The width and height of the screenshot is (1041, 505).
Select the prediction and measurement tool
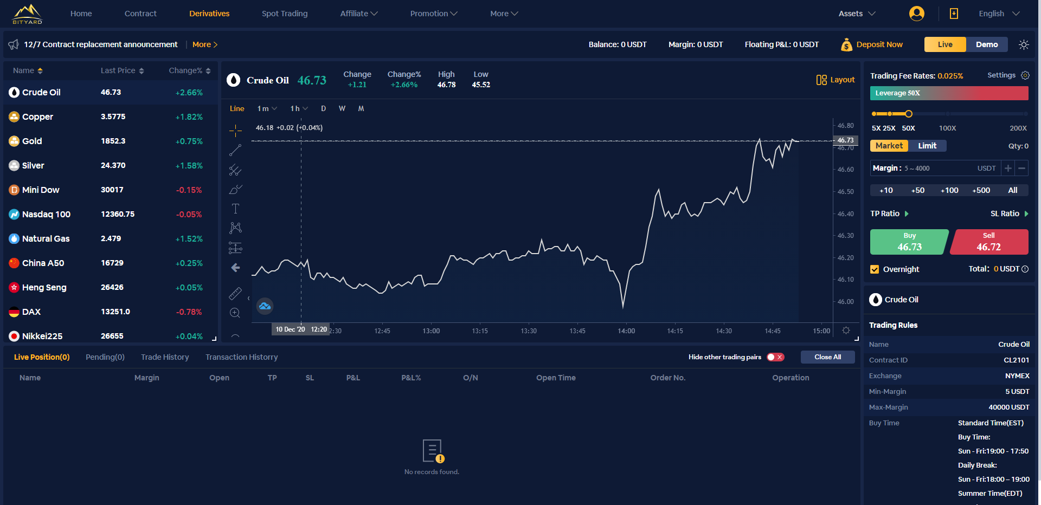pos(235,248)
